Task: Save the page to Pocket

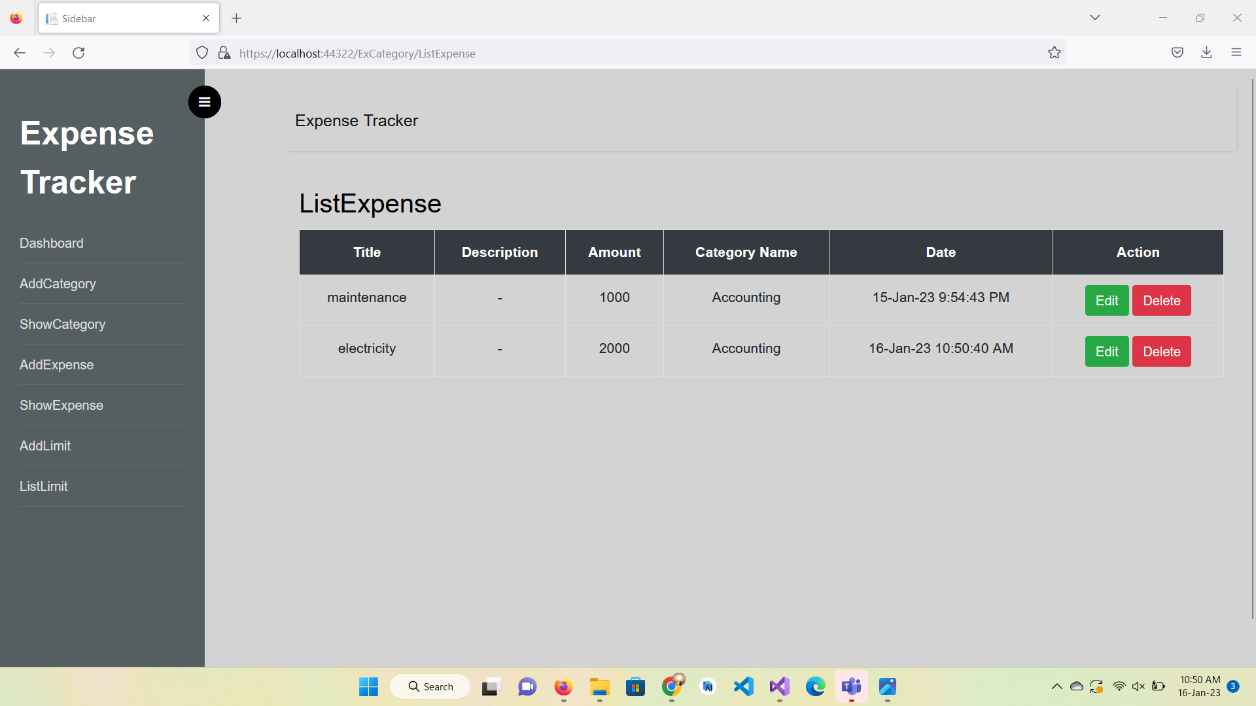Action: coord(1177,52)
